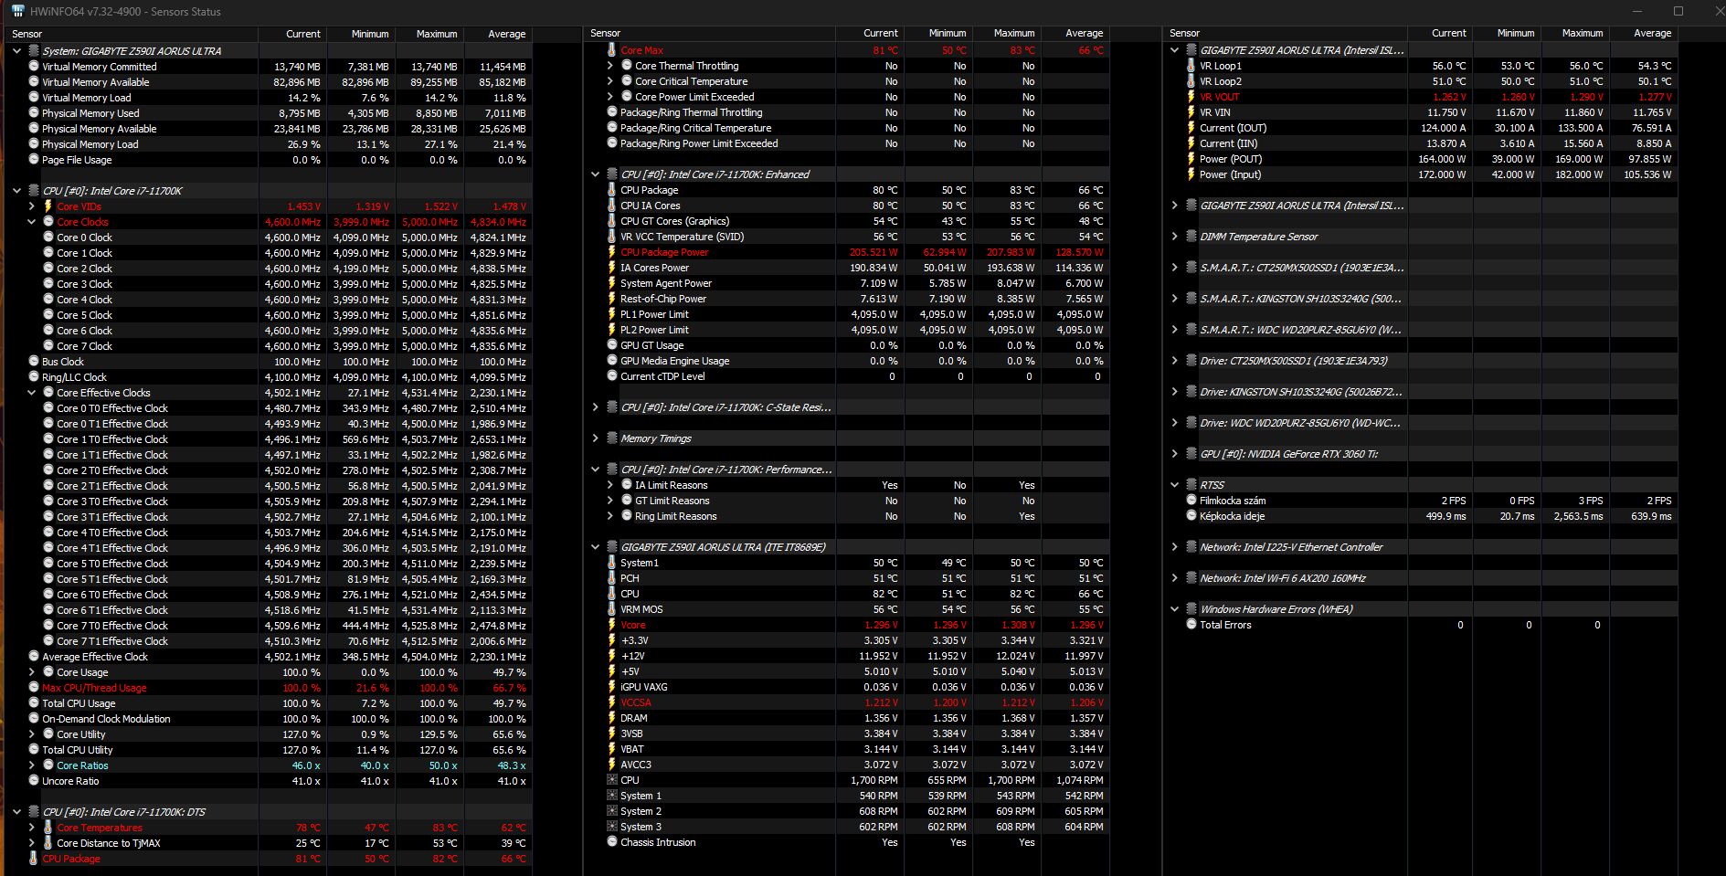1726x876 pixels.
Task: Click the thermometer icon beside CPU Package in DTS section
Action: (x=34, y=859)
